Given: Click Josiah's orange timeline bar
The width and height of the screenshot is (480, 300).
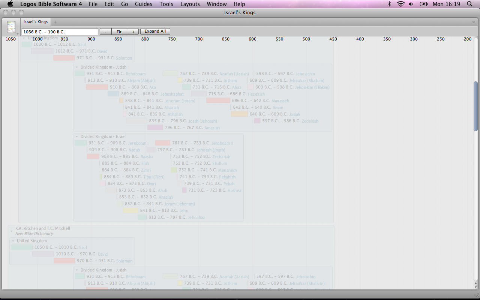Looking at the screenshot, I should pyautogui.click(x=239, y=114).
